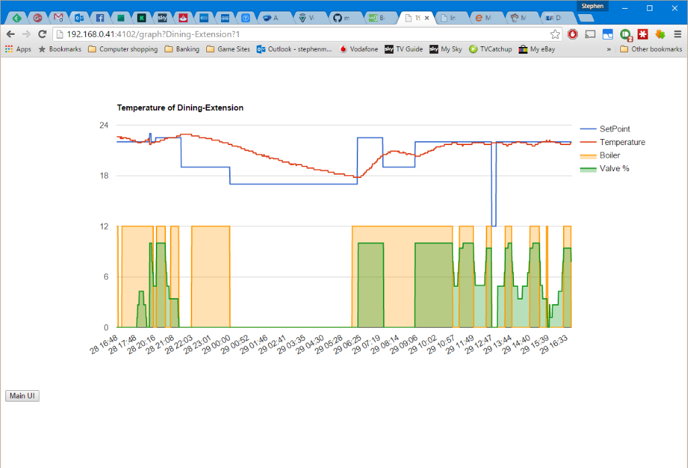Switch to the Outlook tab
The image size is (688, 468).
point(79,18)
